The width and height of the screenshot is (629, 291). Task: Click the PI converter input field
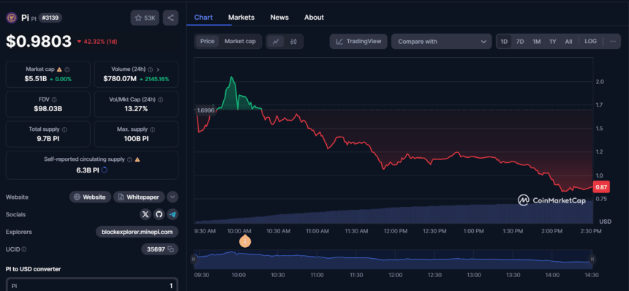click(92, 285)
